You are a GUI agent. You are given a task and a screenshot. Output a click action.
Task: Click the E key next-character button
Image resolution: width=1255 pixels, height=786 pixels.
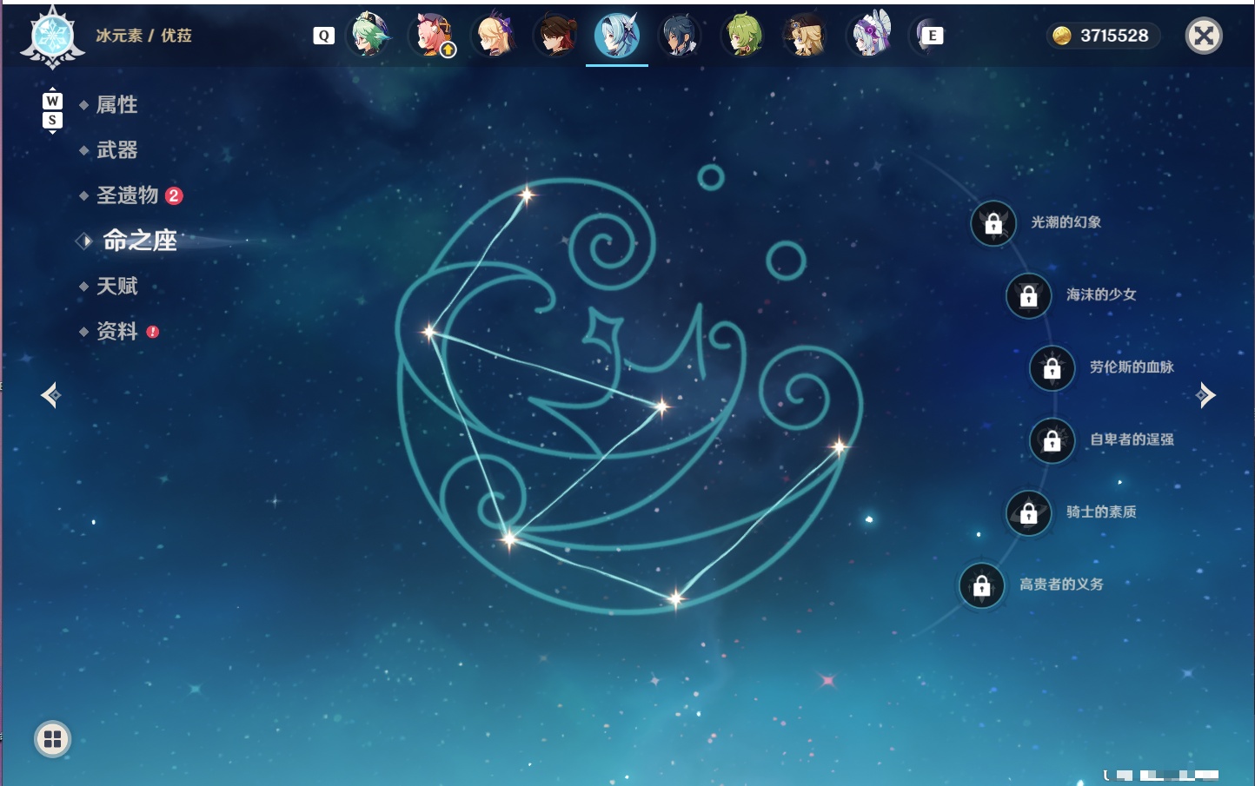932,36
